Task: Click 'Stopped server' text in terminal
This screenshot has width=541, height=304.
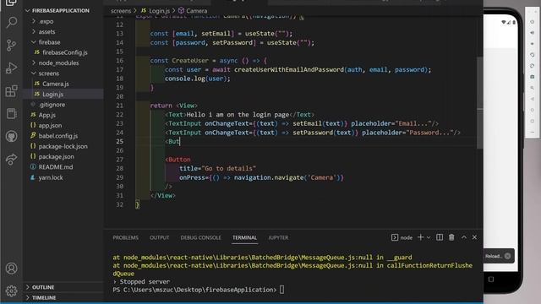Action: point(145,281)
